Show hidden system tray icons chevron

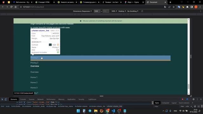(163, 111)
